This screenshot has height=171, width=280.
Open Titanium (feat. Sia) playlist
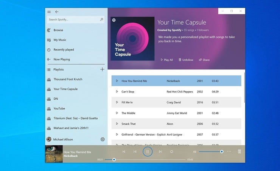[x=76, y=118]
